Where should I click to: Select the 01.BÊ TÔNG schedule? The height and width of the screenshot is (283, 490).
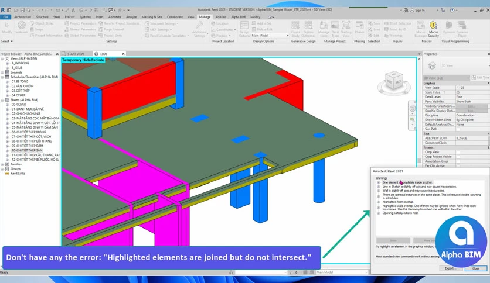(x=20, y=82)
